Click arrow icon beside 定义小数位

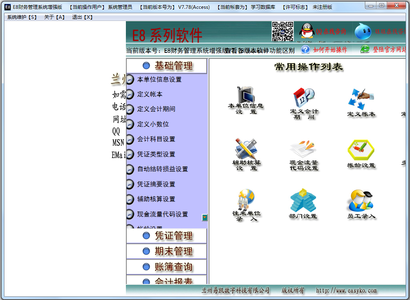point(130,124)
